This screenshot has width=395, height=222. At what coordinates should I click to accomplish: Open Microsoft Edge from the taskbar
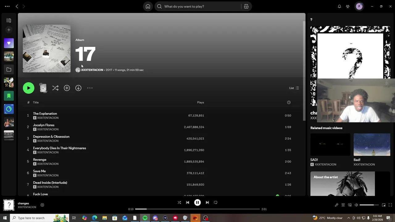(94, 218)
